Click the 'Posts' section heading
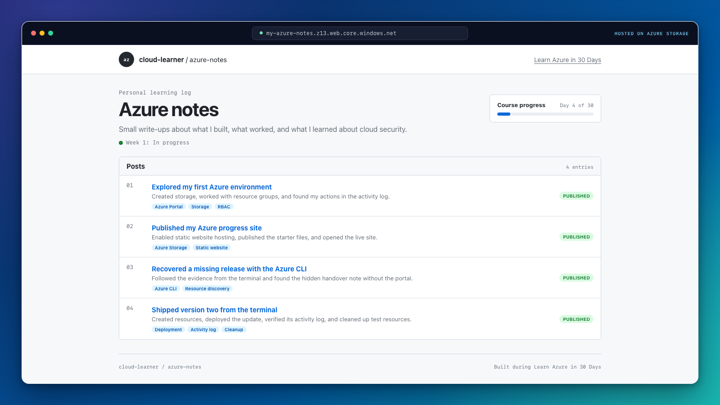This screenshot has height=405, width=720. coord(135,166)
